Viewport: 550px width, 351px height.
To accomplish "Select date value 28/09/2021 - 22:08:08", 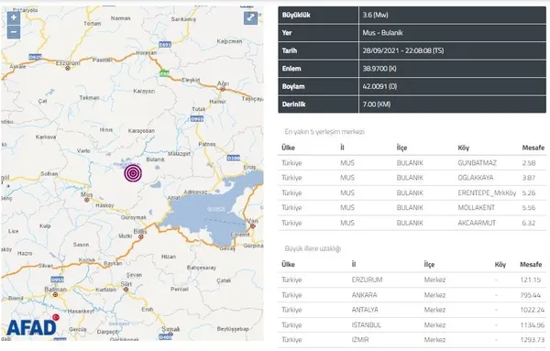I will pyautogui.click(x=403, y=50).
